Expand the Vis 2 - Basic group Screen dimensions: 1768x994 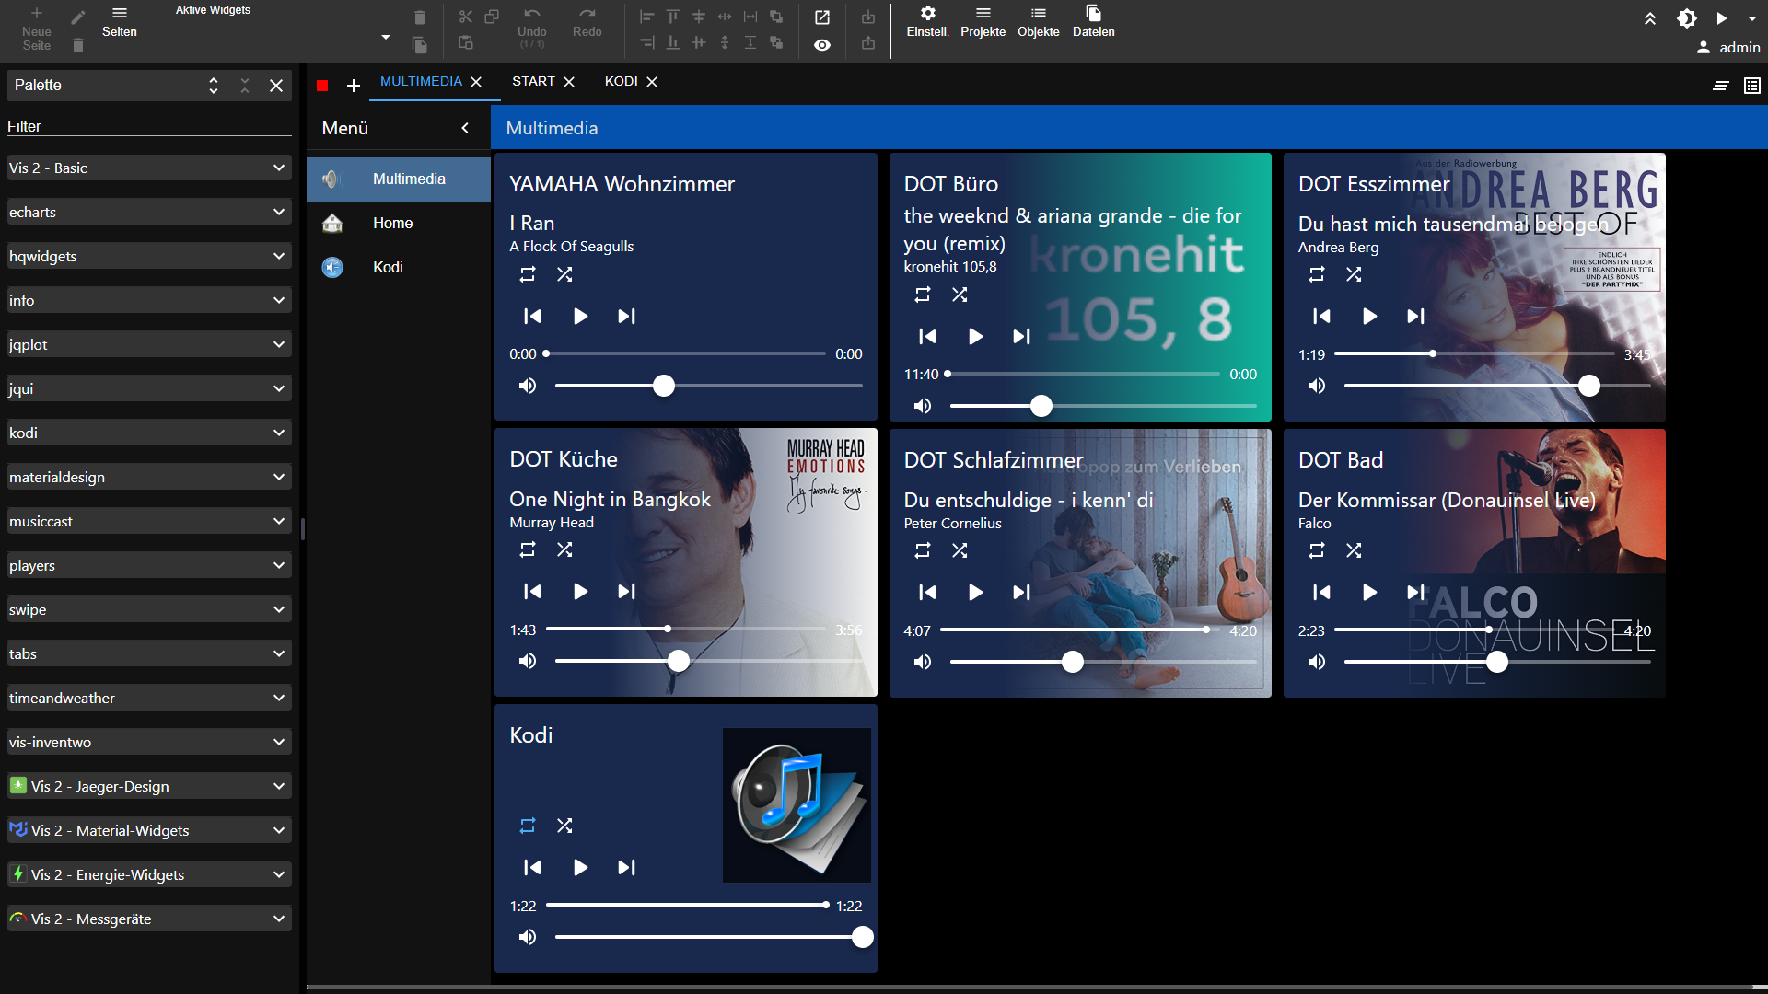coord(149,168)
